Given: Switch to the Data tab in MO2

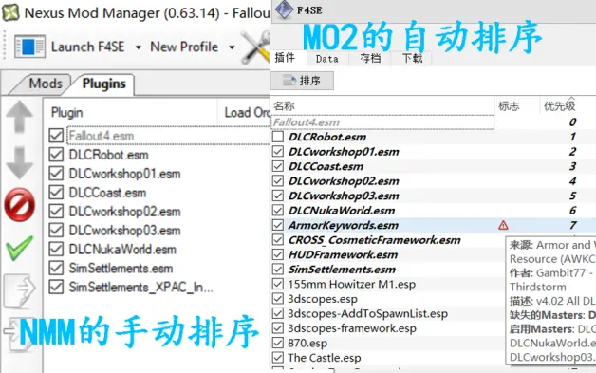Looking at the screenshot, I should 326,59.
